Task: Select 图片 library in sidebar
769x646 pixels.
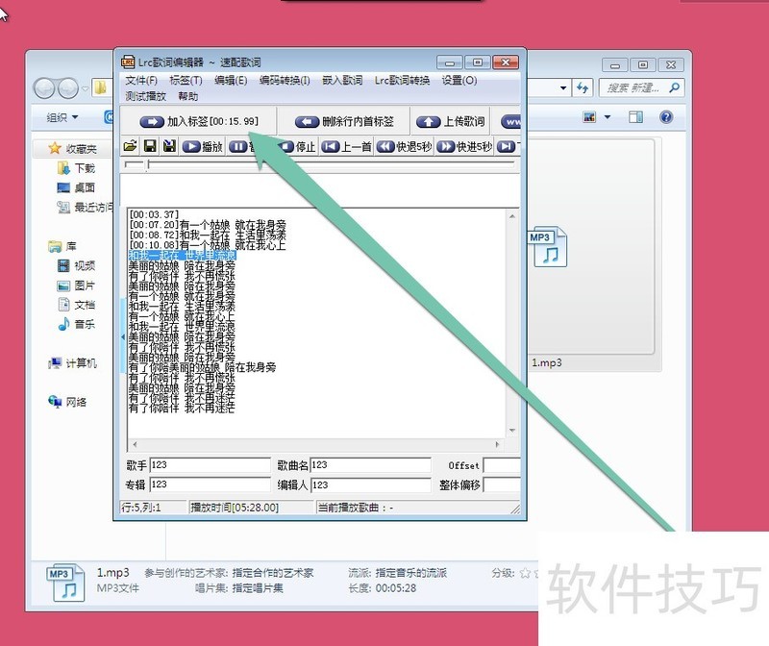Action: point(76,286)
